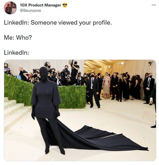
Task: Click the woman in the sparkly gown
Action: pos(107,86)
